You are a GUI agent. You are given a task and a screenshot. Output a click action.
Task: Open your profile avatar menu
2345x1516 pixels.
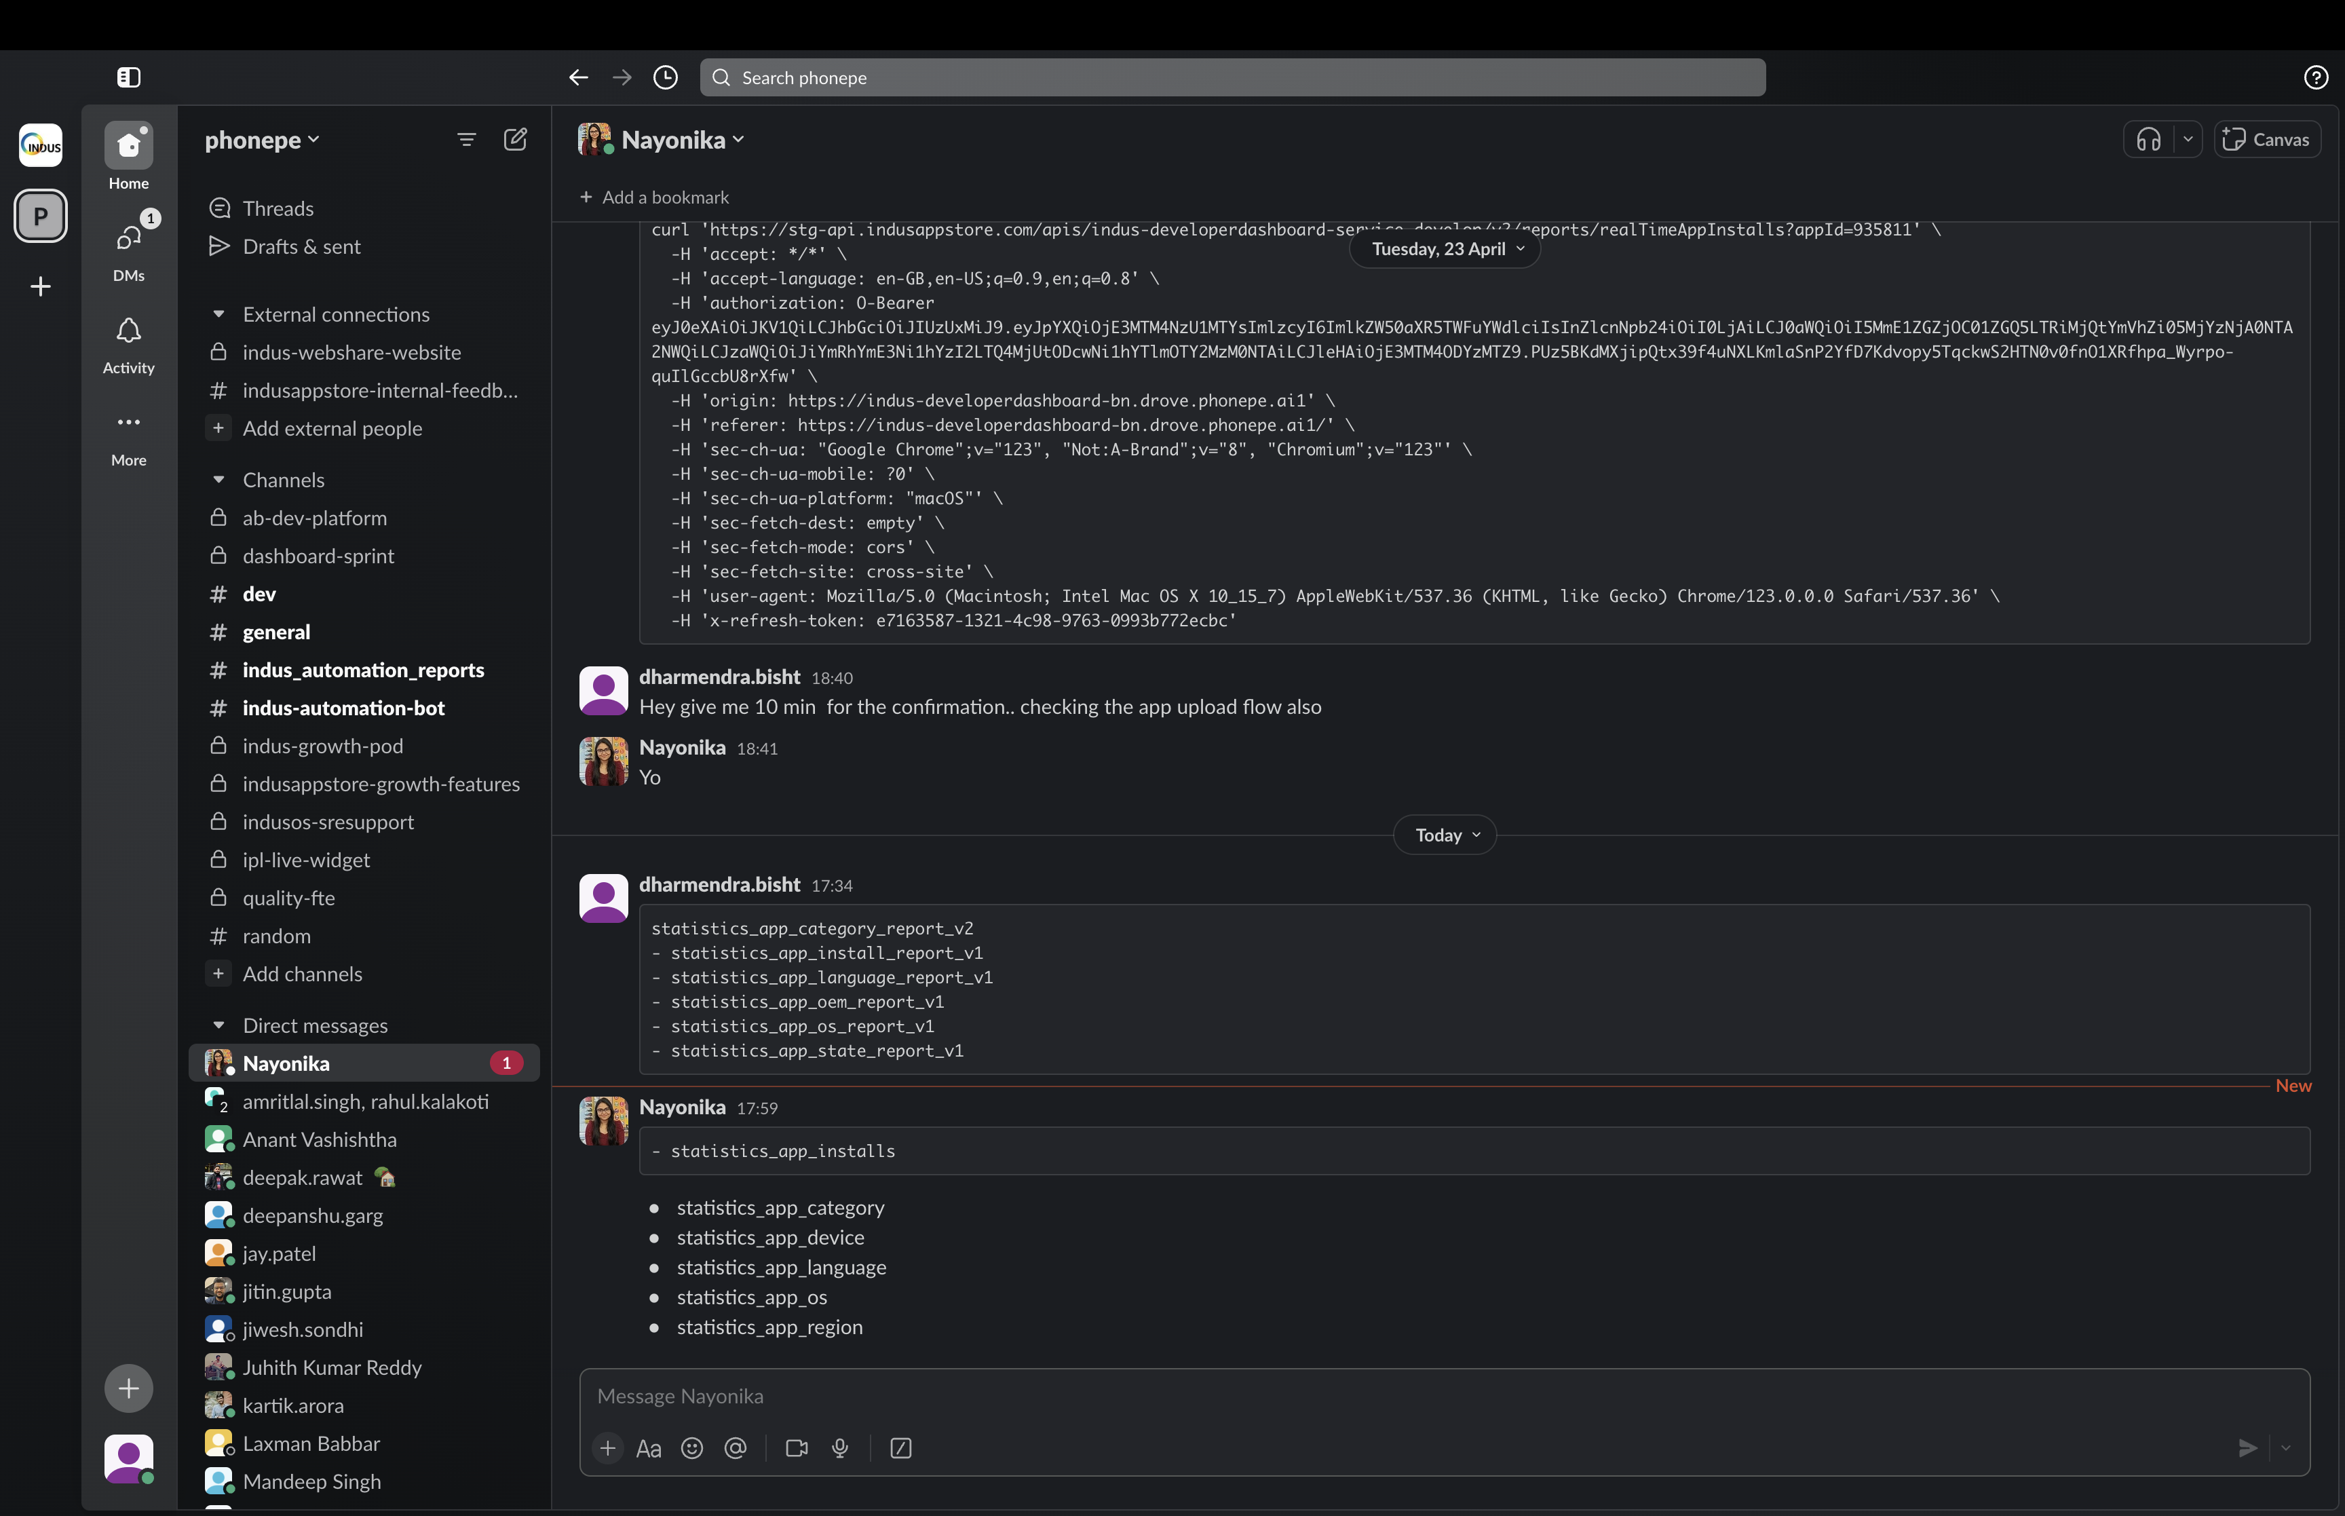pyautogui.click(x=129, y=1458)
